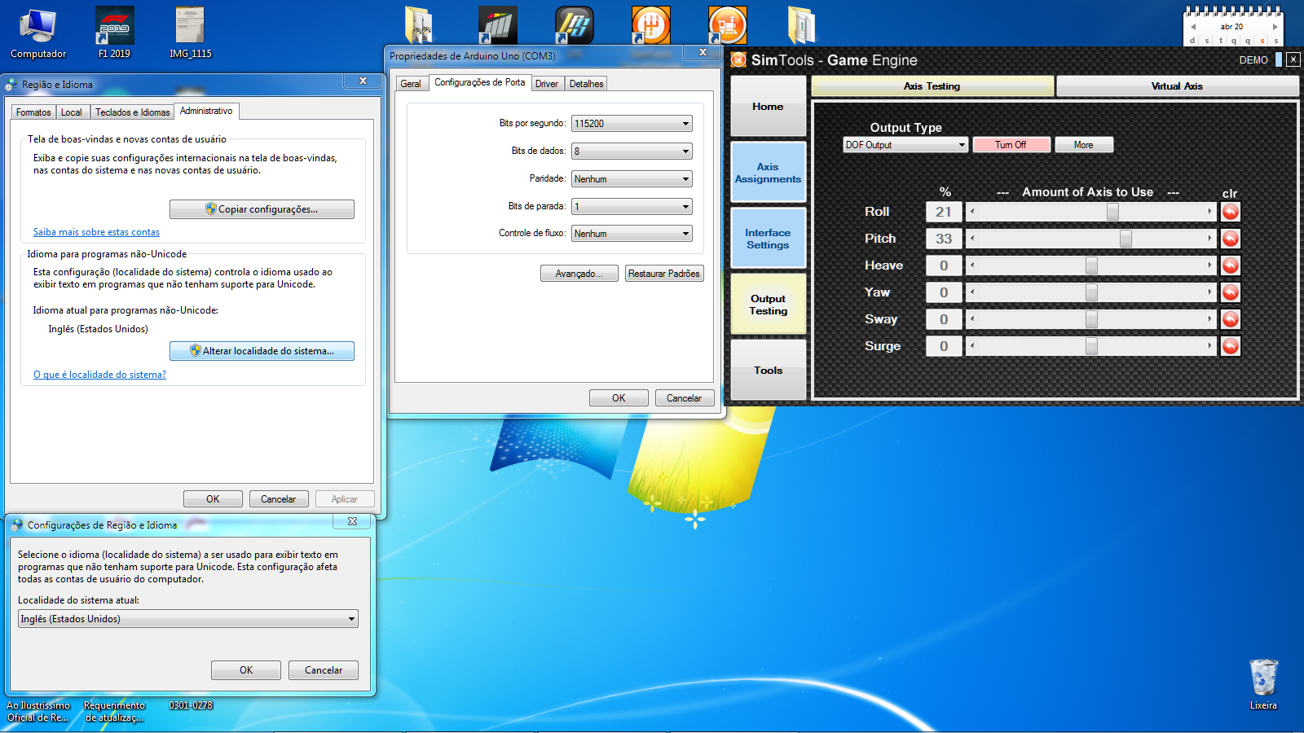Clear the Heave axis with red button
Viewport: 1304px width, 733px height.
[x=1231, y=266]
